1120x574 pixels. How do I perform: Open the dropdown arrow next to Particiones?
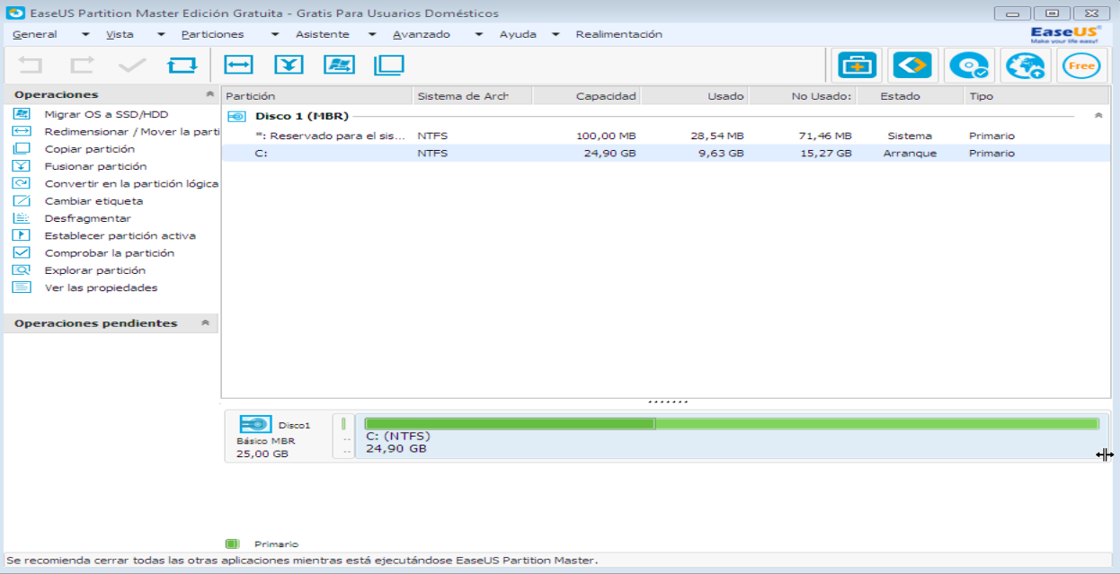pyautogui.click(x=276, y=34)
